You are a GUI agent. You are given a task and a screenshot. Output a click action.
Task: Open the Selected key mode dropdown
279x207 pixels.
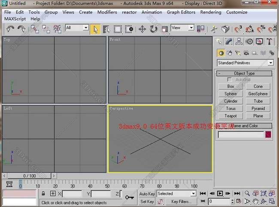click(x=176, y=194)
